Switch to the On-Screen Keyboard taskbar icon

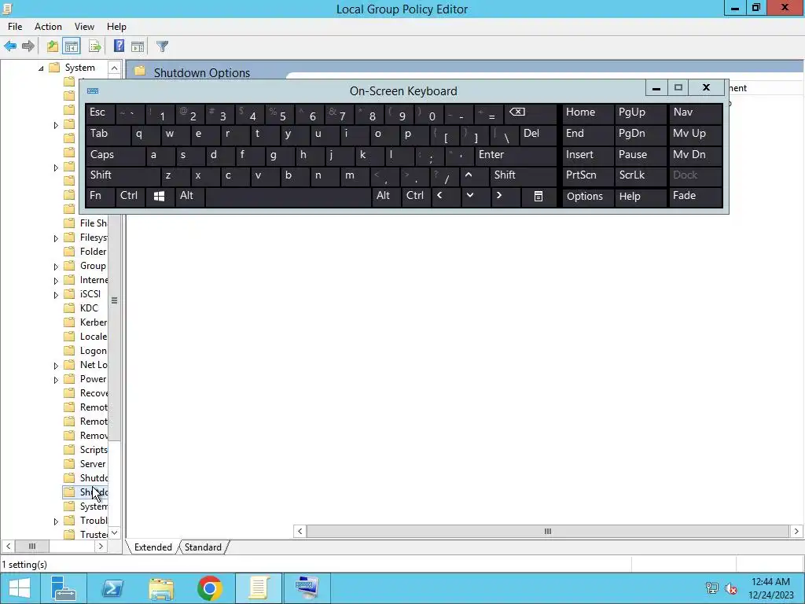coord(307,588)
